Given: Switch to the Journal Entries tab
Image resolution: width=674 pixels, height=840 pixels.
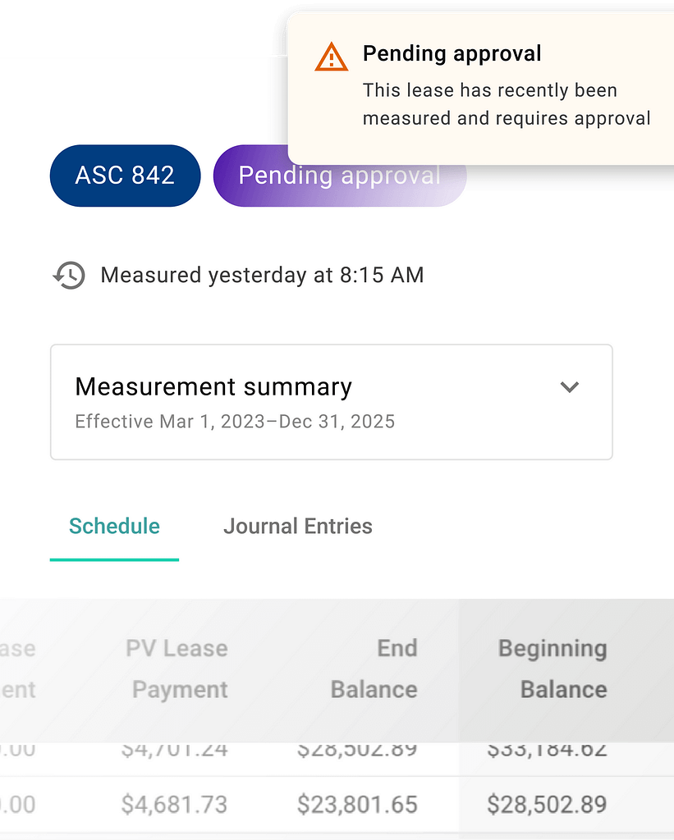Looking at the screenshot, I should coord(297,526).
